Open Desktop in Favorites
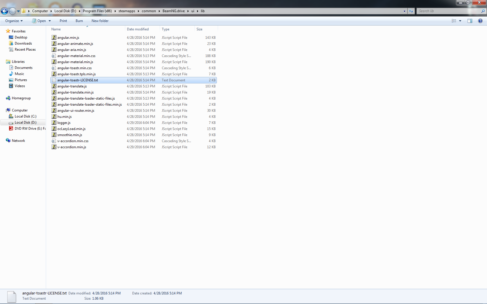This screenshot has height=304, width=487. [21, 37]
